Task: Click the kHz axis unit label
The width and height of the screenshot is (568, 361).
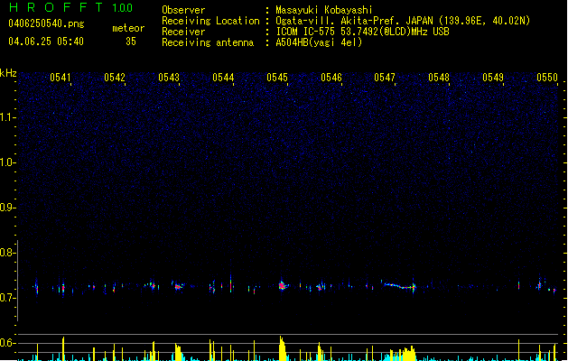Action: (x=8, y=73)
